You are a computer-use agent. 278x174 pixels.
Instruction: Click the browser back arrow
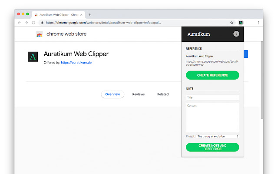coord(19,23)
